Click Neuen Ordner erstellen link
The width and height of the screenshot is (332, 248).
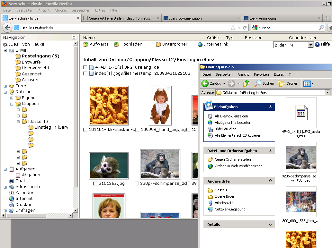pyautogui.click(x=233, y=159)
